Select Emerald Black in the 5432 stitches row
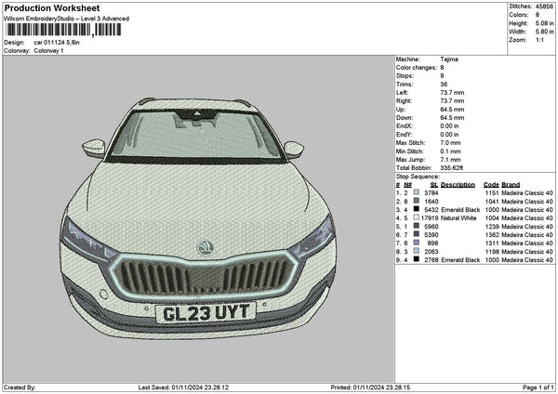The height and width of the screenshot is (394, 558). point(460,210)
